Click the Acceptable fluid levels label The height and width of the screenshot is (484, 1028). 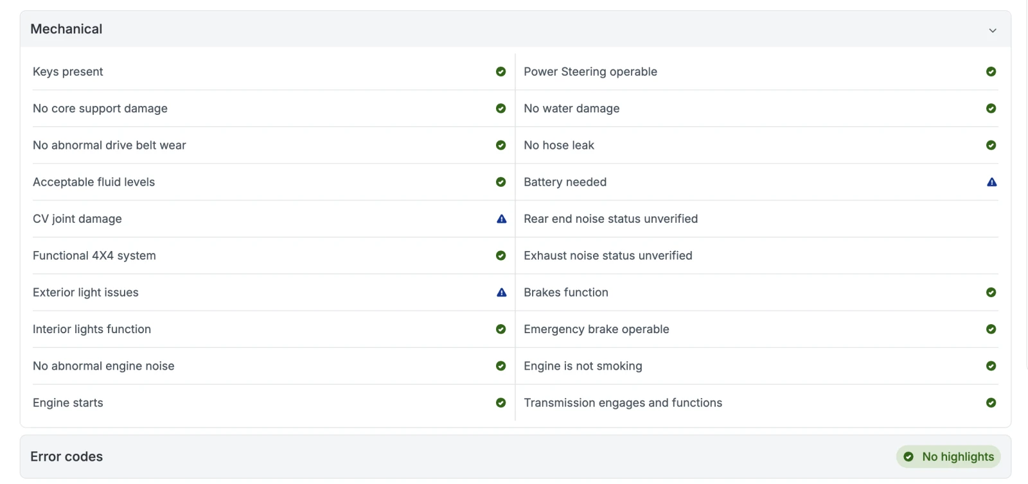click(x=94, y=182)
